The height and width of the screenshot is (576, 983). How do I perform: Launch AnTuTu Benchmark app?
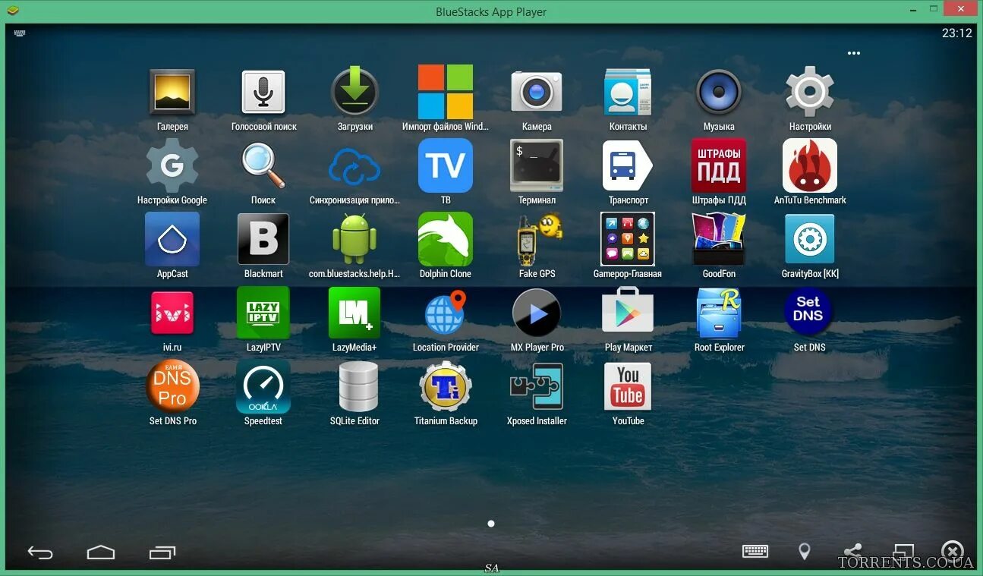[809, 165]
